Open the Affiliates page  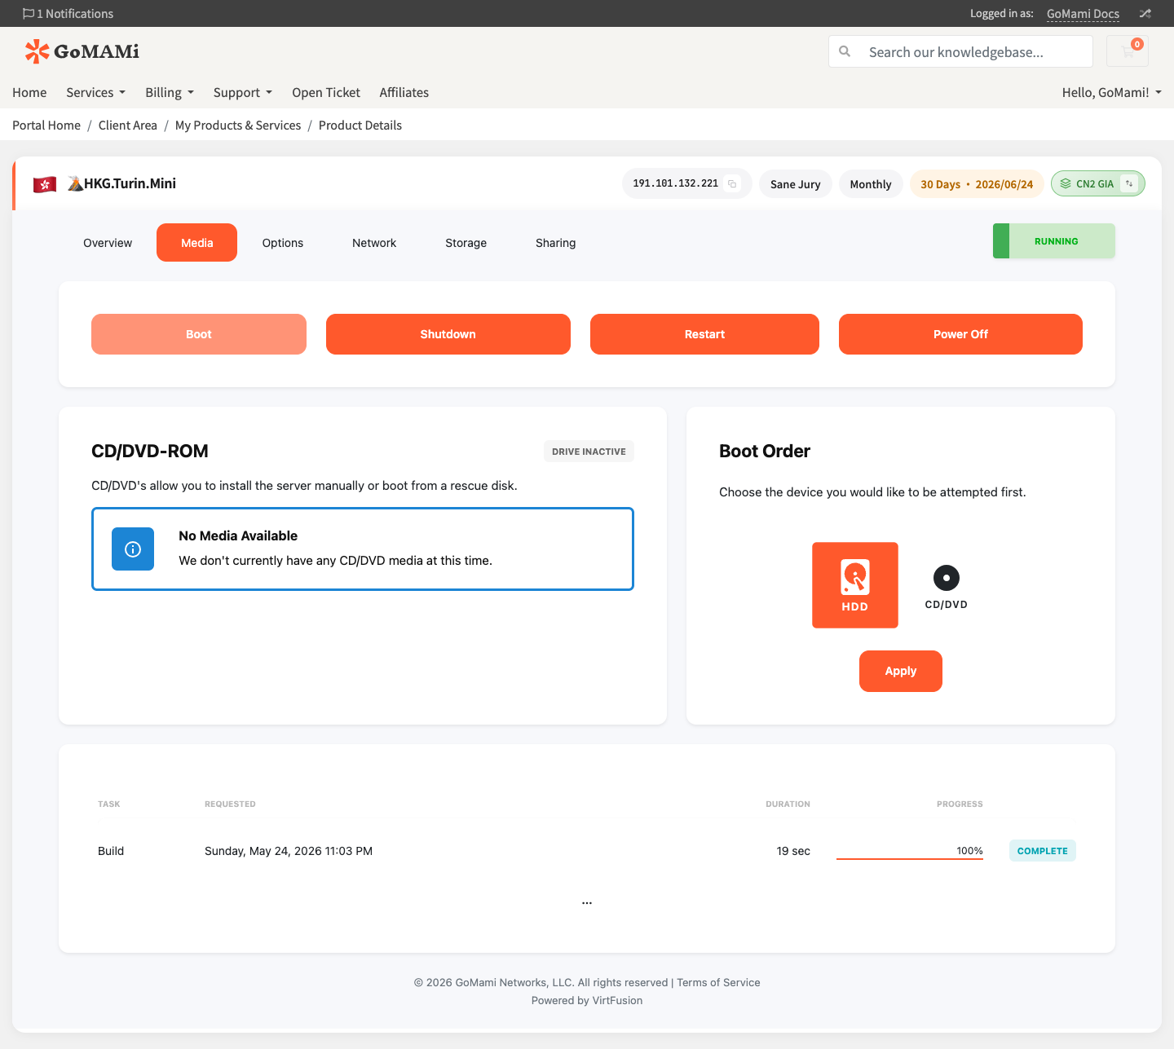(x=404, y=93)
